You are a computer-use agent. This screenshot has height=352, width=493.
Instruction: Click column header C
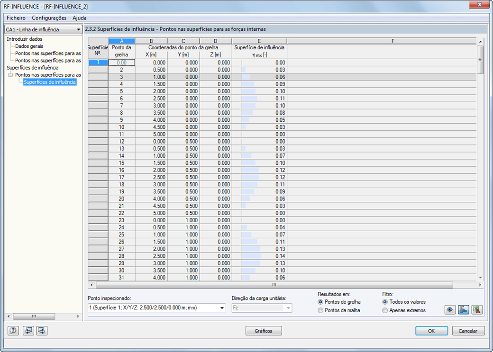183,41
